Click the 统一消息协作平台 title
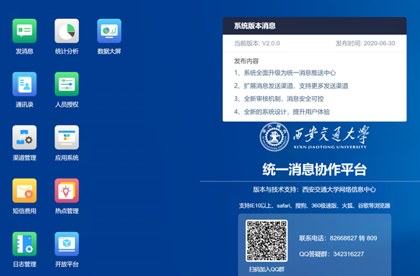 tap(315, 169)
